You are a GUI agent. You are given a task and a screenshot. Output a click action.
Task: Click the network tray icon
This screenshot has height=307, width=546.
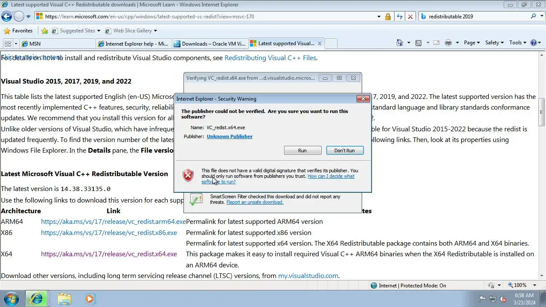click(x=493, y=299)
